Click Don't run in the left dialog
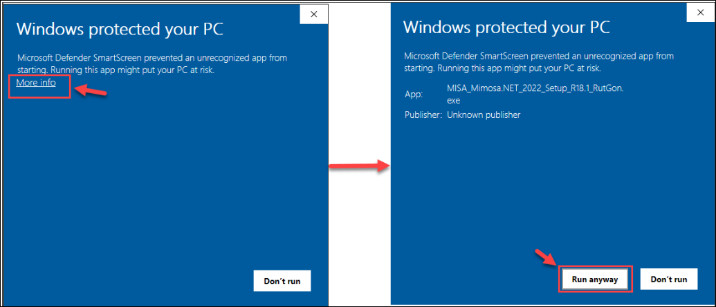The image size is (716, 307). pyautogui.click(x=282, y=281)
